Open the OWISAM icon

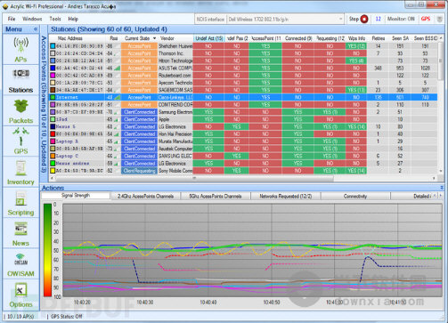coord(20,259)
